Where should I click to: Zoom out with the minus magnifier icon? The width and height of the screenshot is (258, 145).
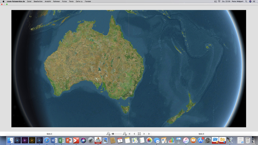(x=108, y=134)
